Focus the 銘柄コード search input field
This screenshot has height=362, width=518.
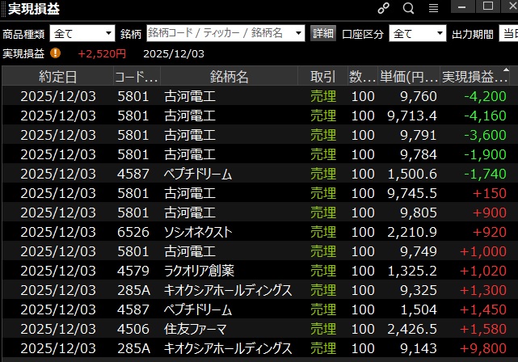click(226, 33)
